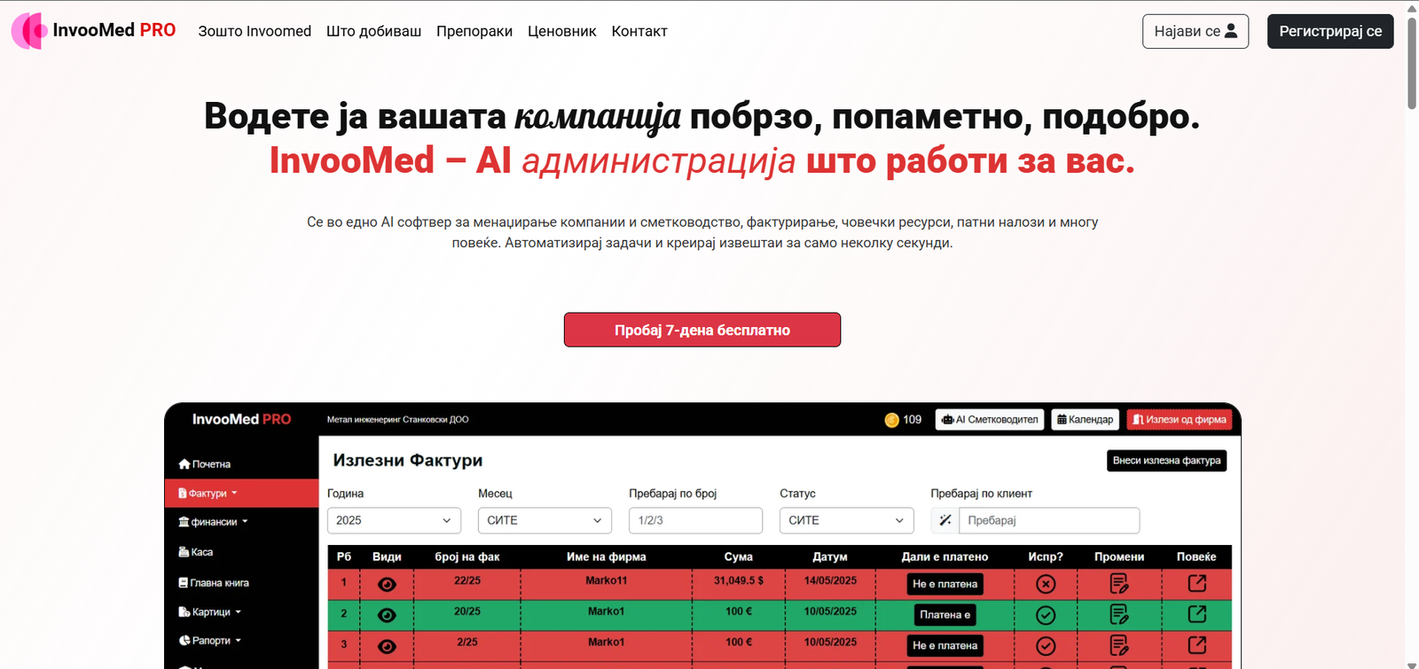
Task: Expand the Статус dropdown filter
Action: [x=846, y=521]
